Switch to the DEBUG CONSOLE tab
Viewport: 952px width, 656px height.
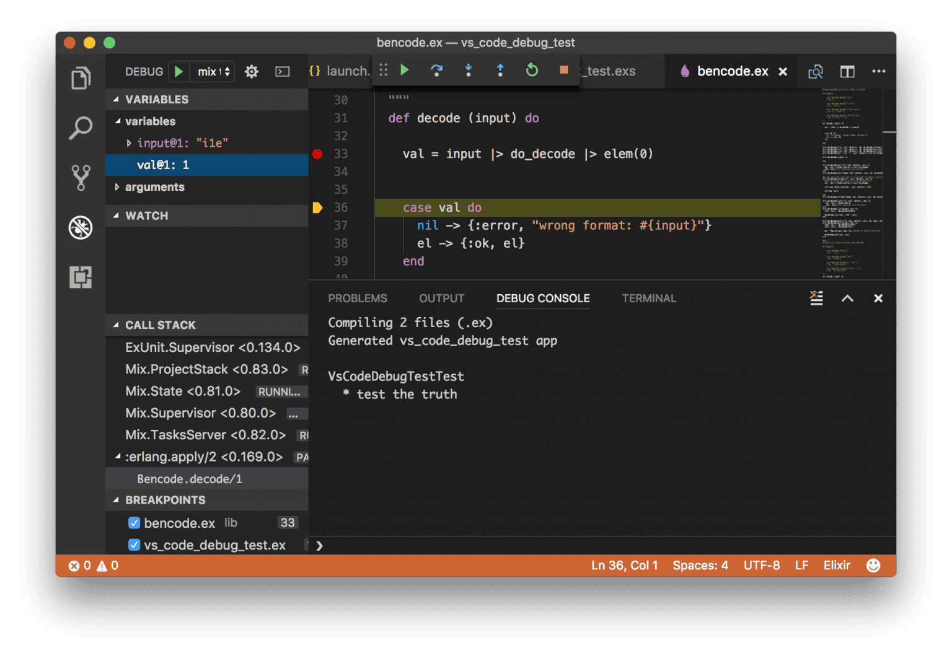pyautogui.click(x=543, y=299)
